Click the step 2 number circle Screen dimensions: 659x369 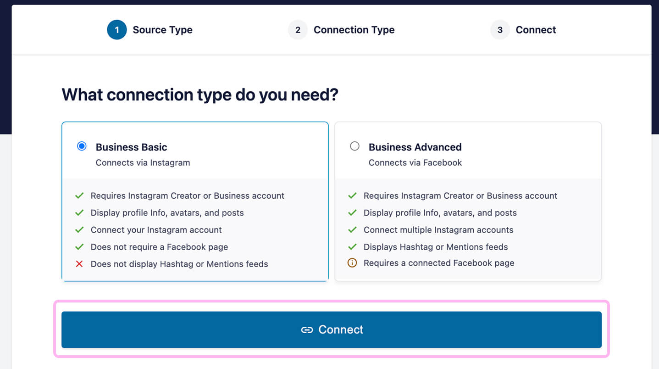(x=298, y=30)
